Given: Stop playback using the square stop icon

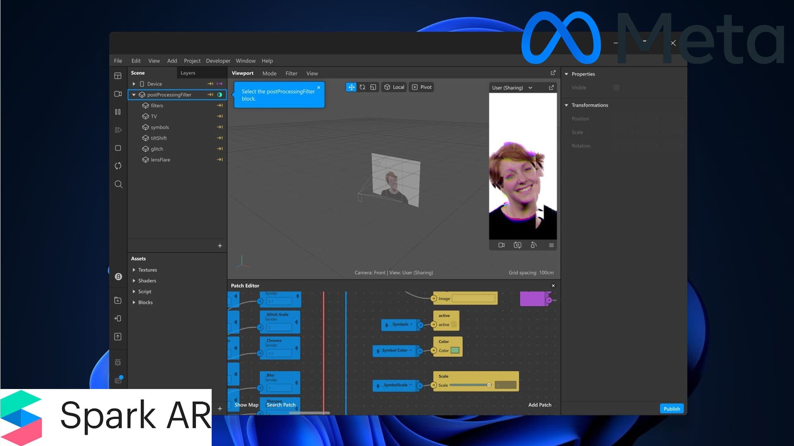Looking at the screenshot, I should coord(118,148).
